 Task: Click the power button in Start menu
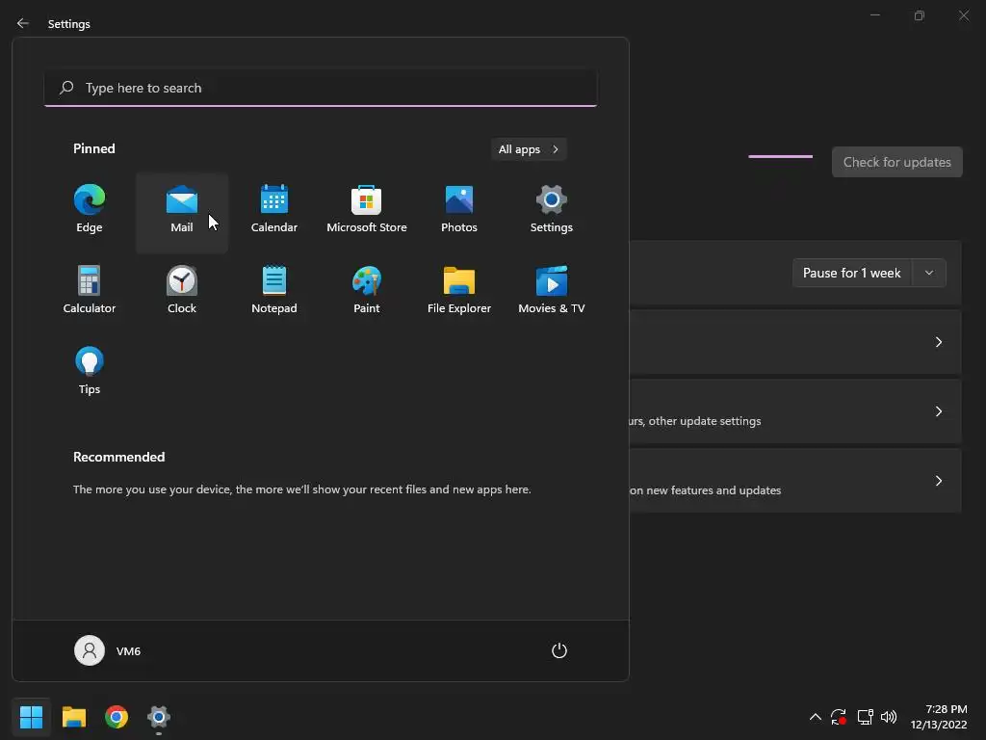(x=559, y=650)
